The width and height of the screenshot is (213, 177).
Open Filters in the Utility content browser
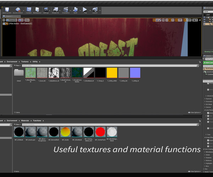tap(17, 65)
